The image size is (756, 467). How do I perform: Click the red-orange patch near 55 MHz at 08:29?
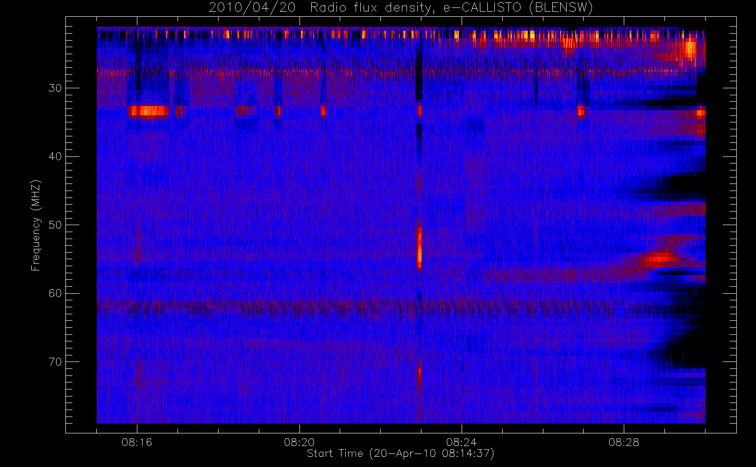[658, 258]
